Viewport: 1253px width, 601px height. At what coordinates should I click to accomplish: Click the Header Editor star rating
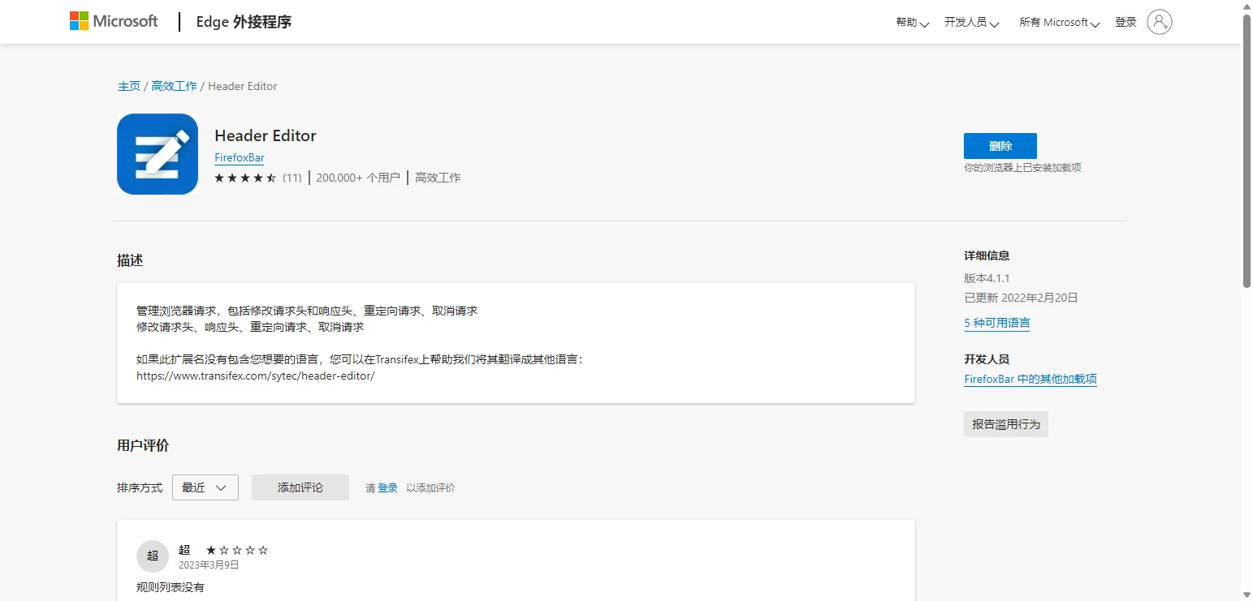click(245, 178)
